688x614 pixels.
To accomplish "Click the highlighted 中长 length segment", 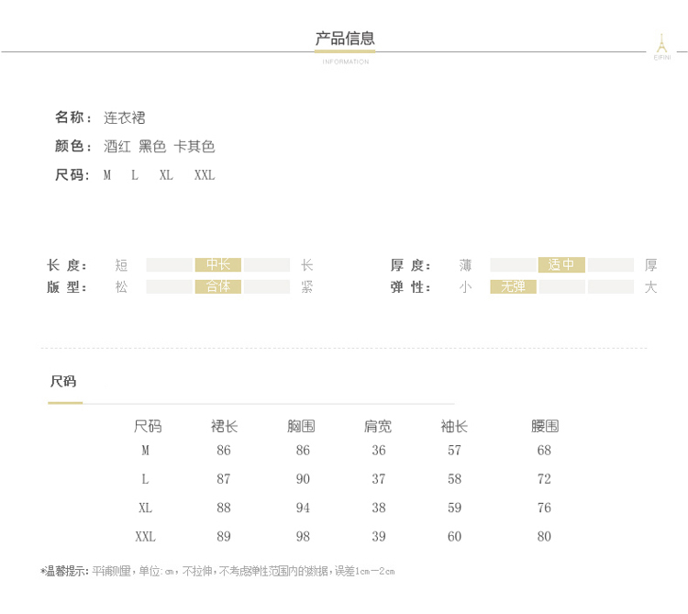I will [x=218, y=265].
